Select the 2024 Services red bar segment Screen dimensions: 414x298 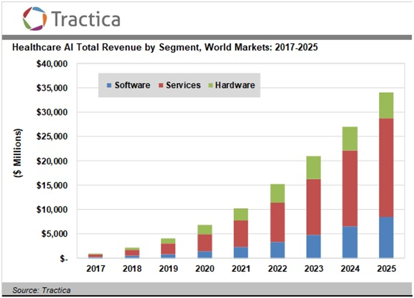click(x=350, y=188)
